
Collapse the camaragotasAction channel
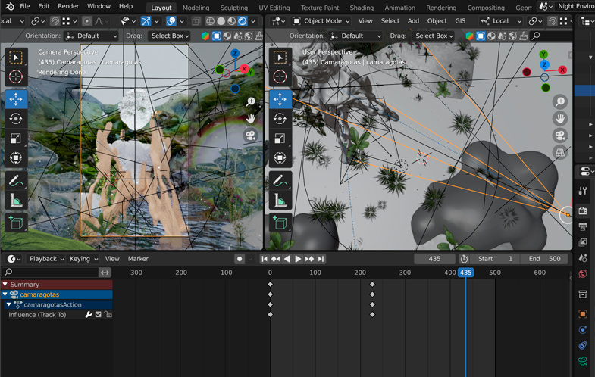click(x=9, y=305)
